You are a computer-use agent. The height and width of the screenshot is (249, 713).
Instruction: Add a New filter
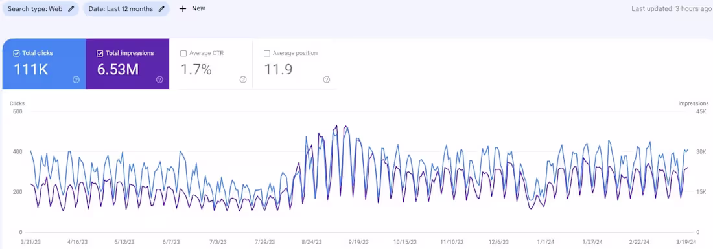point(192,8)
